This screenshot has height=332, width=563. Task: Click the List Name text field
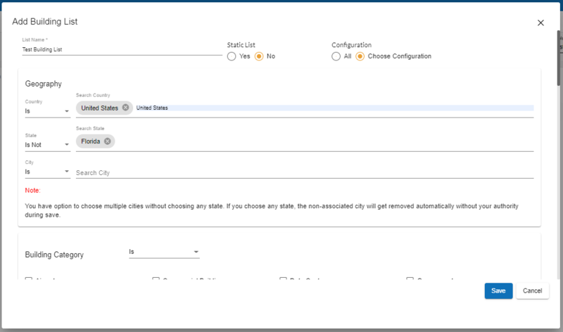click(x=122, y=50)
